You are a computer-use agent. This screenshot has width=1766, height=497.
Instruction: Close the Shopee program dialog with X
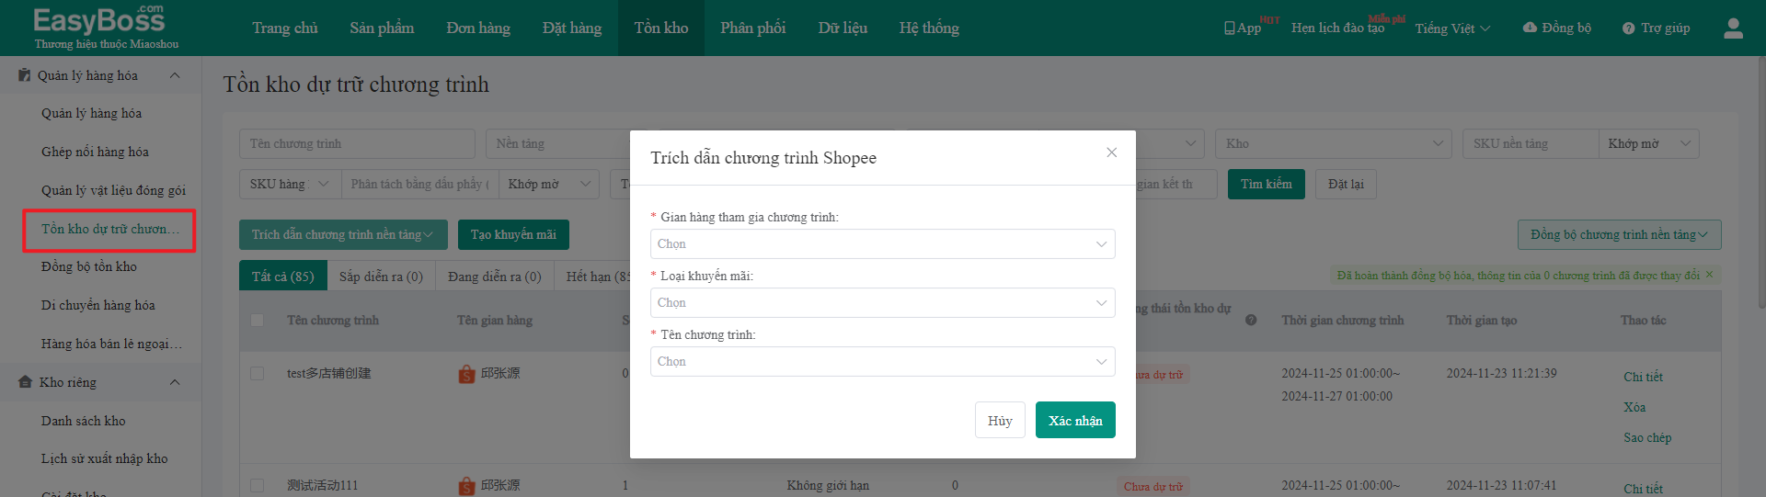pyautogui.click(x=1111, y=152)
